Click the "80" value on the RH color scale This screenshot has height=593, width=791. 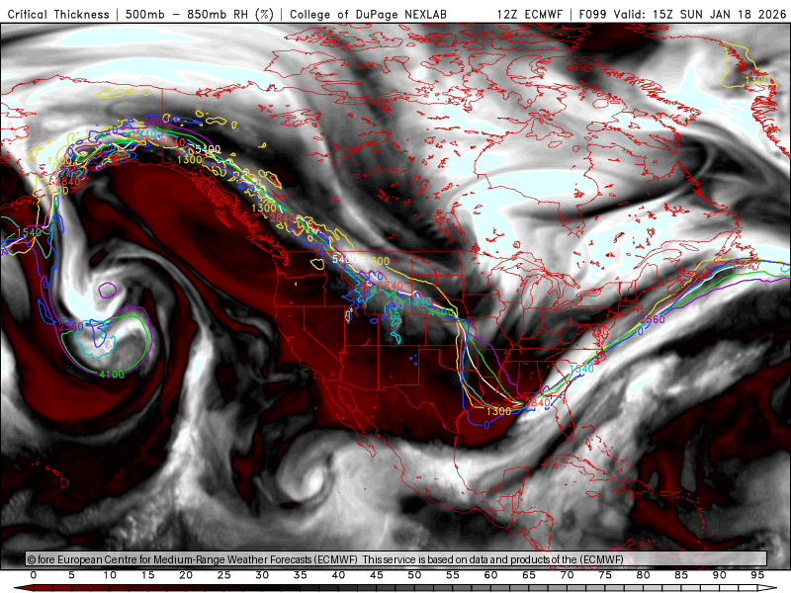click(x=644, y=575)
